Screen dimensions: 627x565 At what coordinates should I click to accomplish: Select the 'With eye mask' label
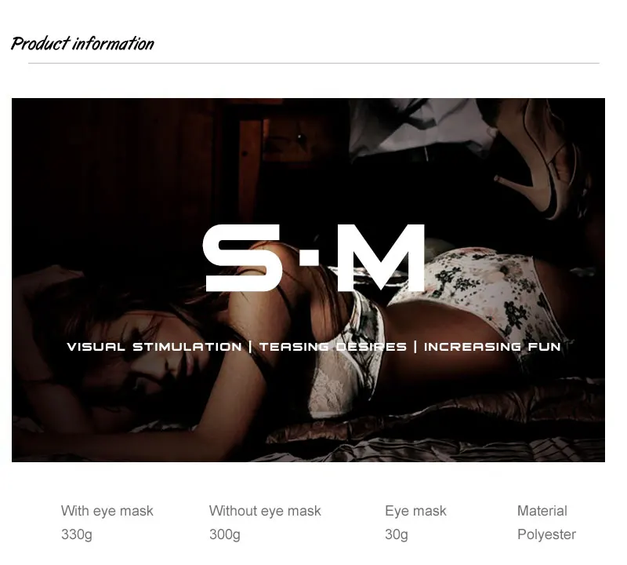(107, 511)
